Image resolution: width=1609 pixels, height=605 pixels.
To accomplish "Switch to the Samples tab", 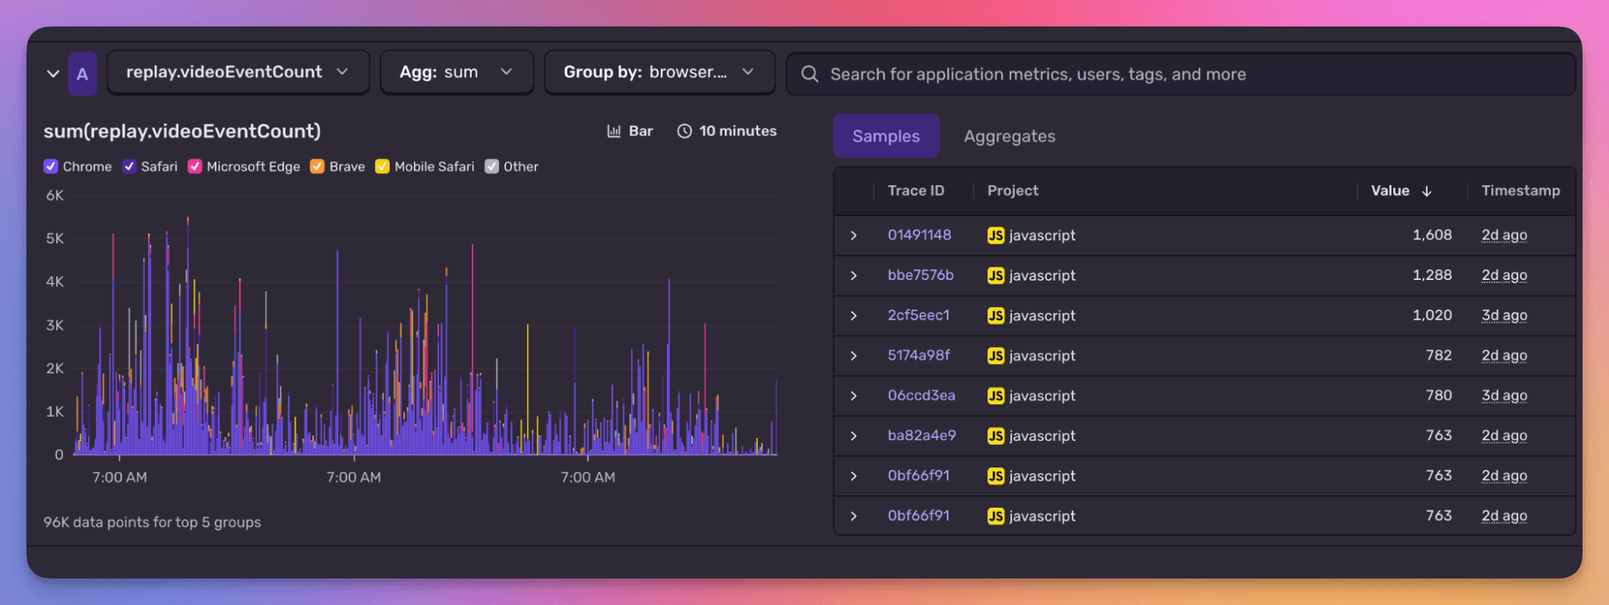I will click(x=886, y=136).
